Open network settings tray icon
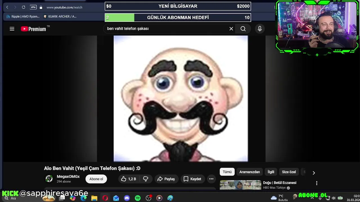 [328, 198]
